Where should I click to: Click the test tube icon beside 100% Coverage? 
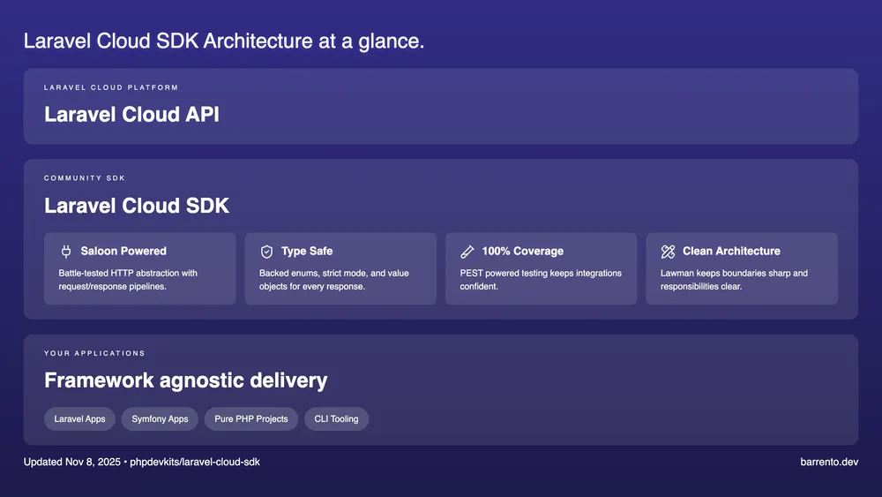click(x=467, y=252)
